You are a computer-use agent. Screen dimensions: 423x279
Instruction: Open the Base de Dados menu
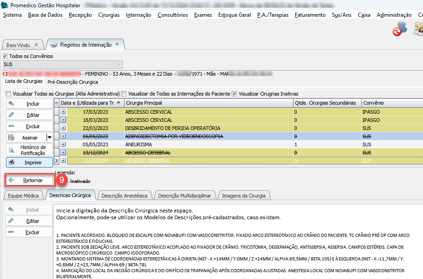point(45,15)
